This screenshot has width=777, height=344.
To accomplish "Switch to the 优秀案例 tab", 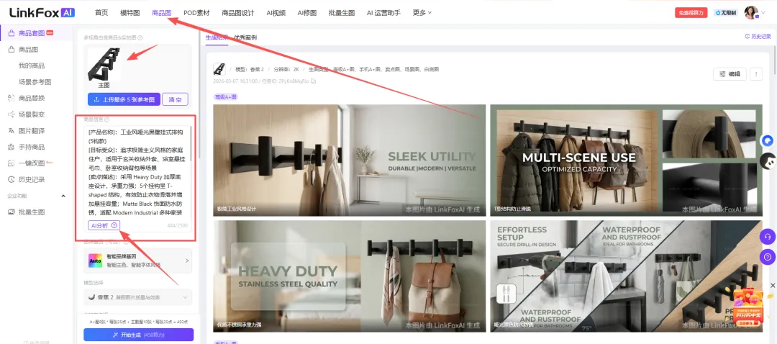I will [245, 37].
